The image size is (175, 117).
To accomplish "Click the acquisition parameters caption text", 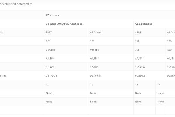I will (x=16, y=4).
